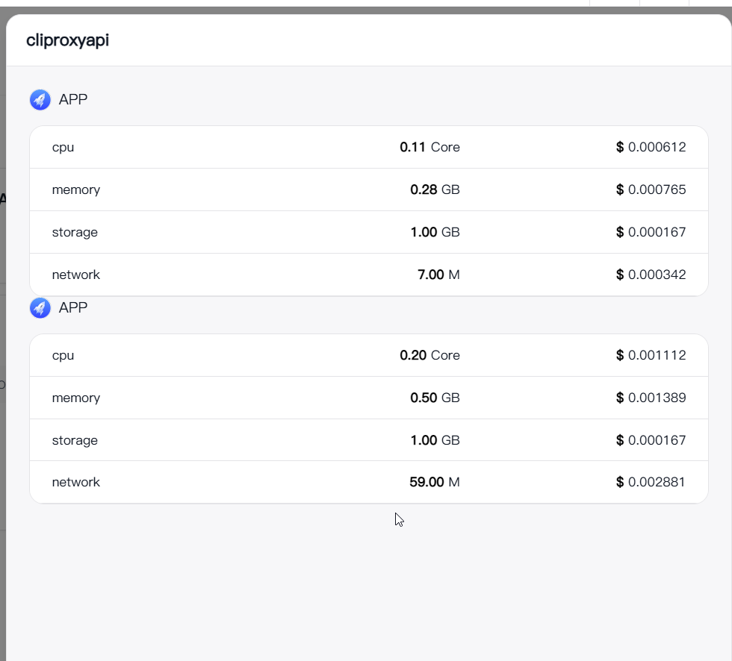Click the dollar sign beside 0.000765
The image size is (732, 661).
[x=619, y=189]
